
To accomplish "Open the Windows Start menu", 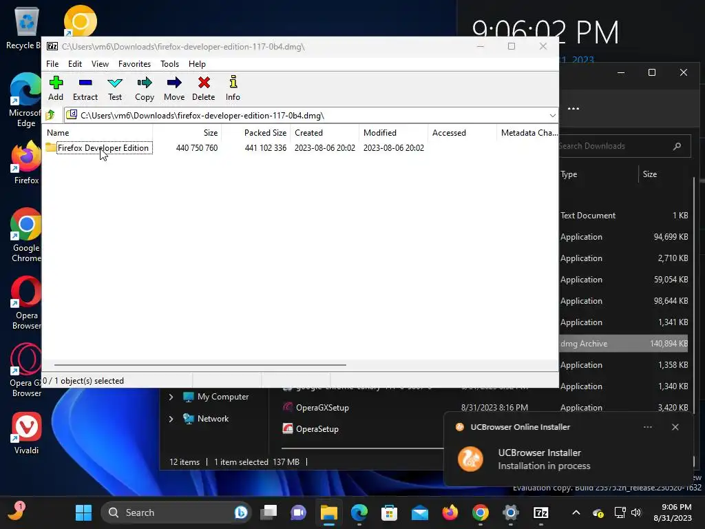I will pyautogui.click(x=83, y=512).
